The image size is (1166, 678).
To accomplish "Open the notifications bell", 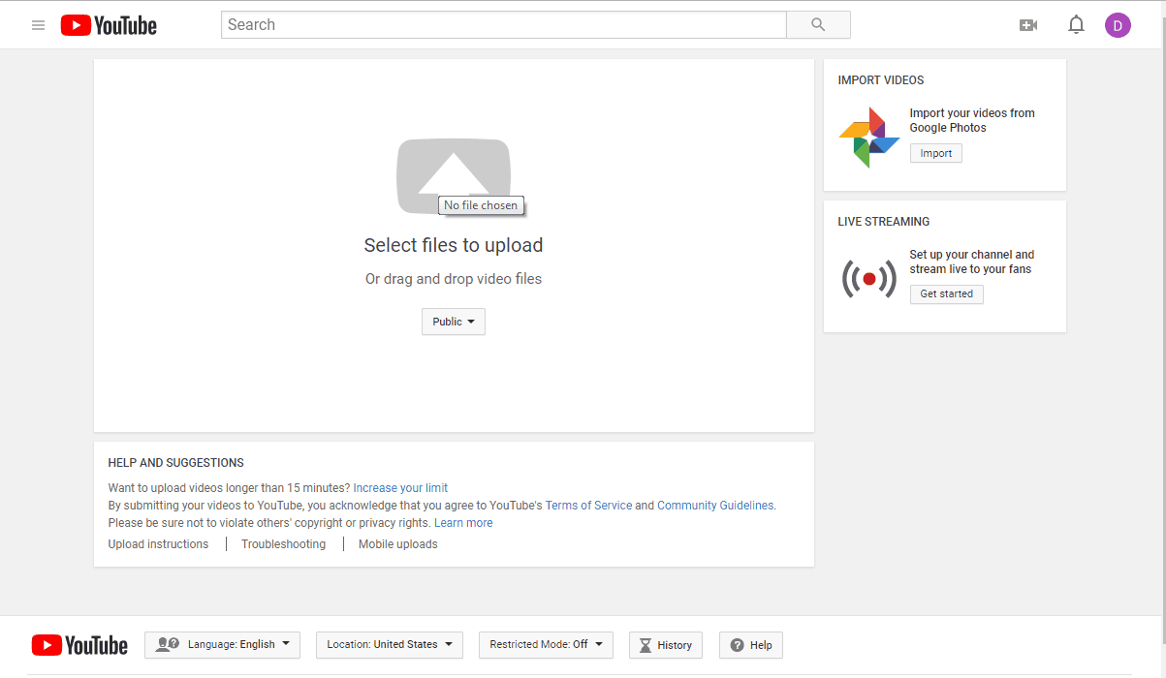I will pos(1076,25).
